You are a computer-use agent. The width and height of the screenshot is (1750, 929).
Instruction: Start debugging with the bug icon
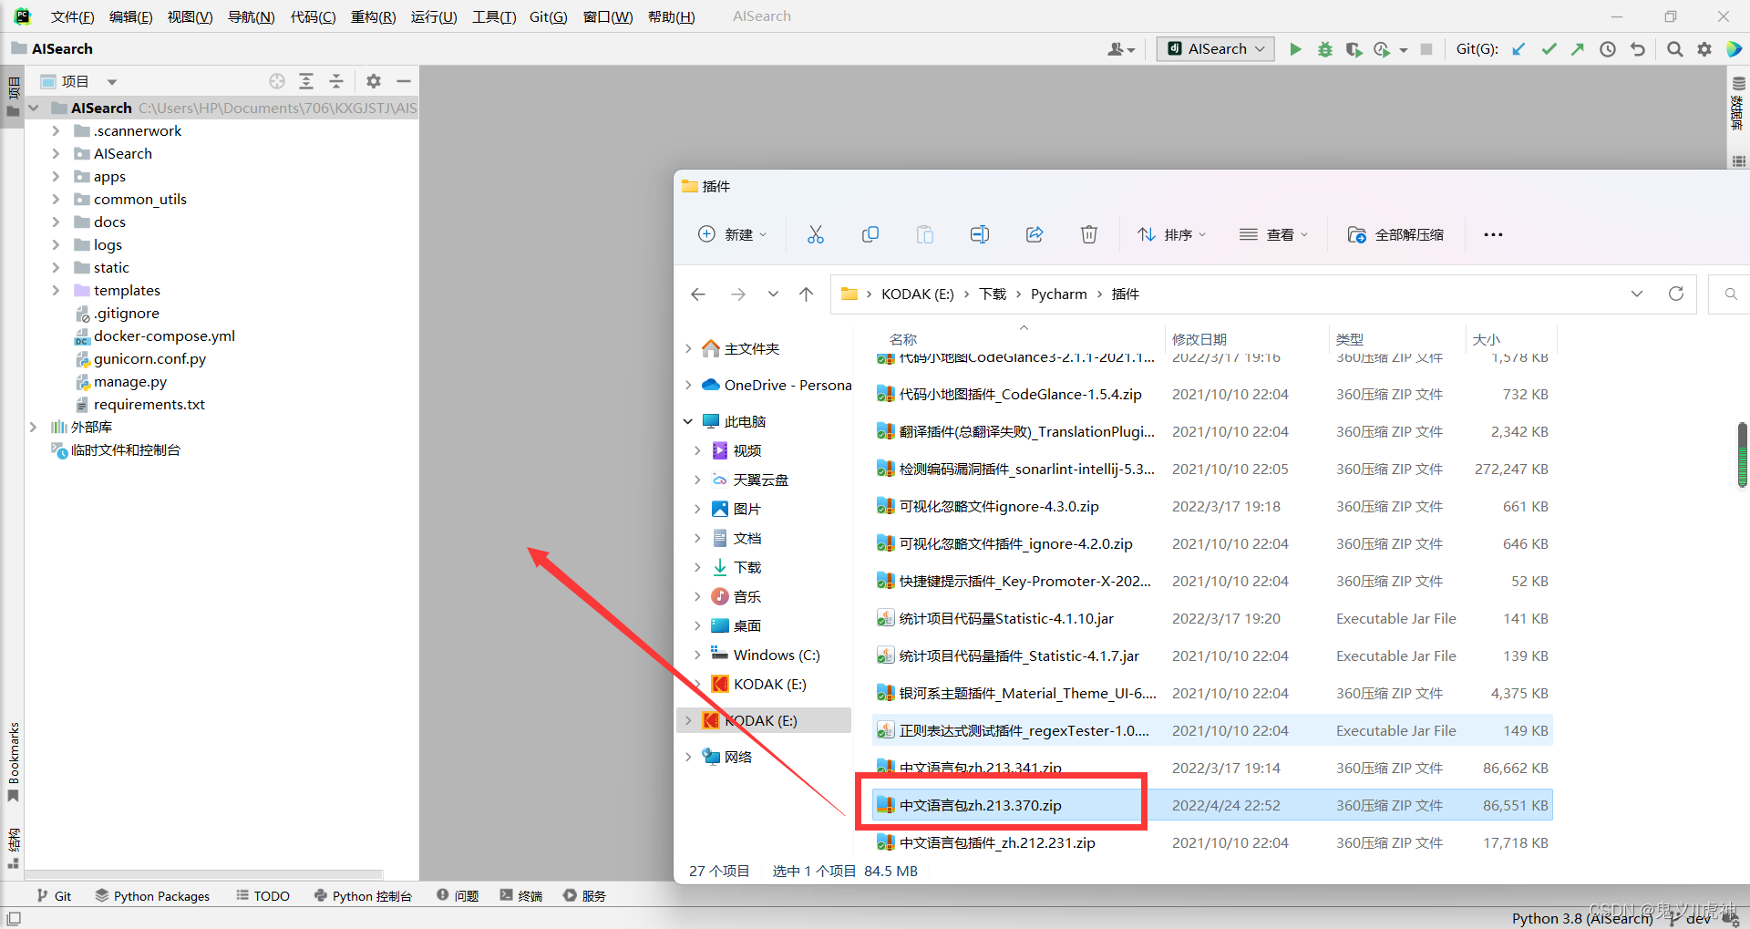[1325, 49]
